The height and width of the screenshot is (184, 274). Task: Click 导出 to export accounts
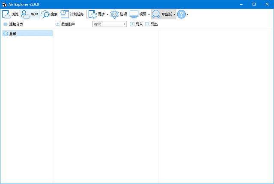151,24
